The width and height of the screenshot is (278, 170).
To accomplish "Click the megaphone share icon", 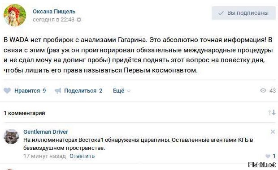I will click(x=58, y=91).
